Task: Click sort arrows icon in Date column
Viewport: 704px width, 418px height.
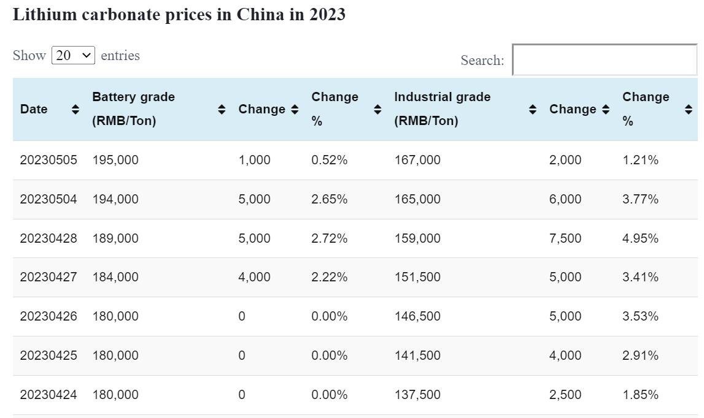Action: click(75, 109)
